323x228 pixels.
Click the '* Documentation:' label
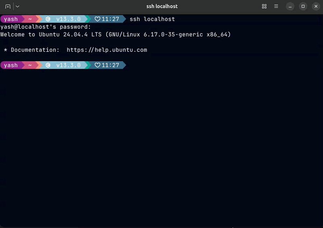31,50
